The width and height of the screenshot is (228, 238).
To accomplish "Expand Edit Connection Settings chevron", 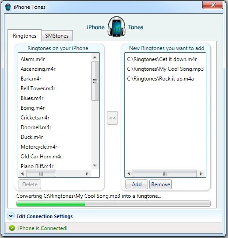I will (x=11, y=216).
